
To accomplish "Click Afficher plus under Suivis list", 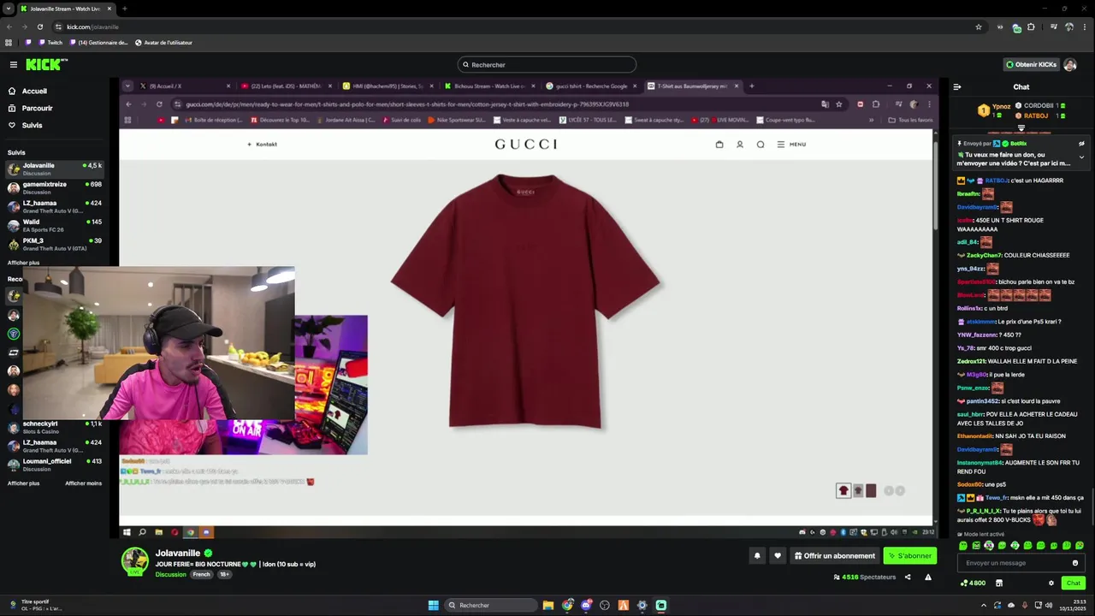I will coord(23,263).
